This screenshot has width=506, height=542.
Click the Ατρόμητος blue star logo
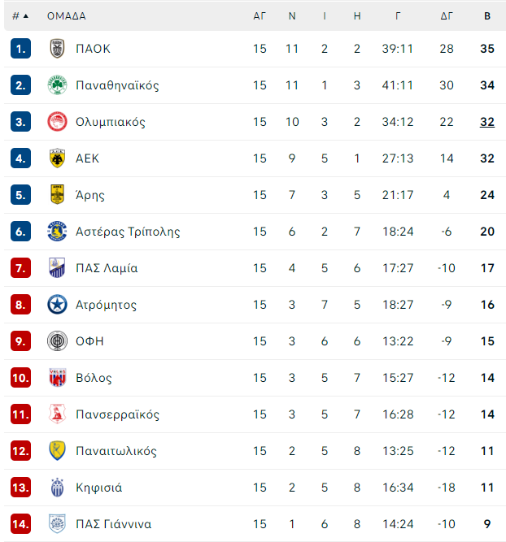click(57, 305)
